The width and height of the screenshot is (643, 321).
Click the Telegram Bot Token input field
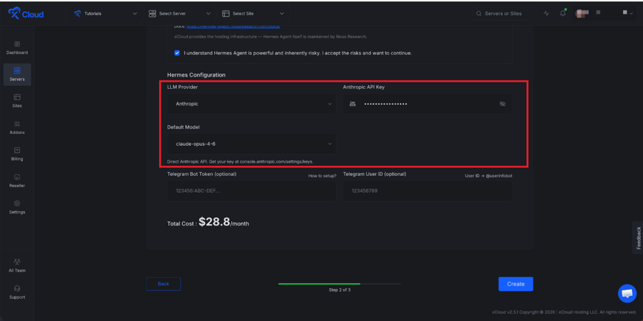click(x=251, y=190)
